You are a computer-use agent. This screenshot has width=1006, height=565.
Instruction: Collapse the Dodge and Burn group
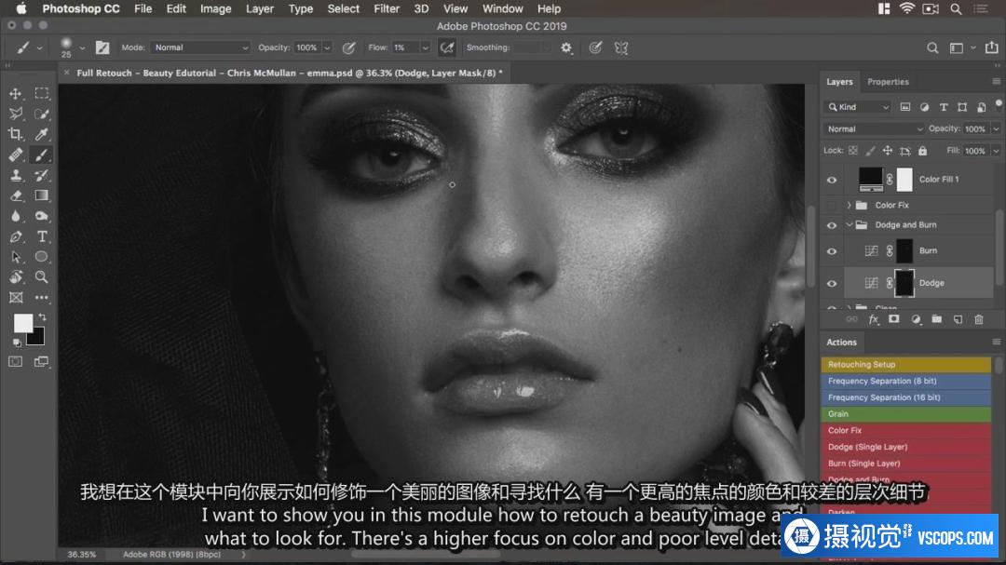pyautogui.click(x=849, y=225)
